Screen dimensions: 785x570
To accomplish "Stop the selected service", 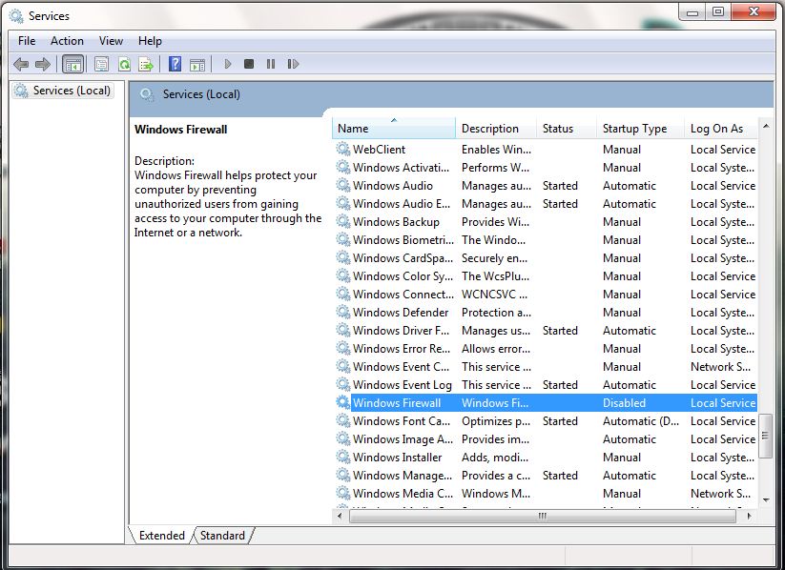I will click(249, 64).
